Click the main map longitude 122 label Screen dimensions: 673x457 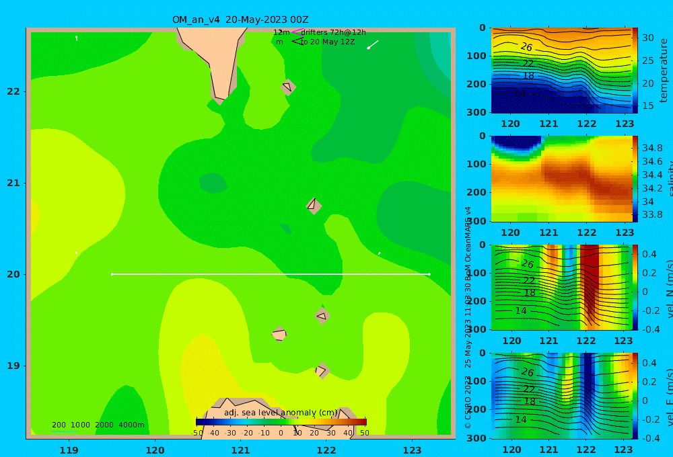point(326,450)
